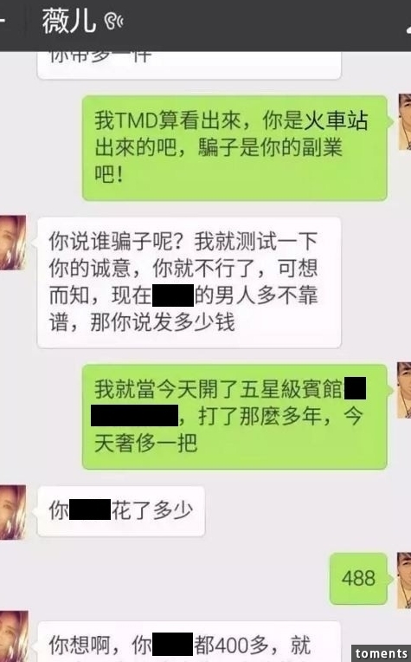Tap the black censor bar after 现在

[173, 295]
